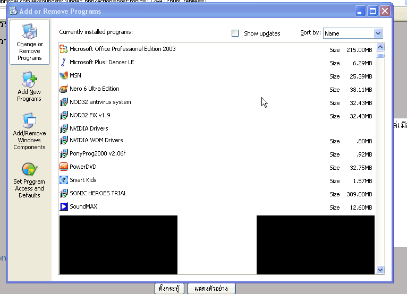Click the NVIDIA WDM Drivers icon
407x294 pixels.
click(64, 140)
